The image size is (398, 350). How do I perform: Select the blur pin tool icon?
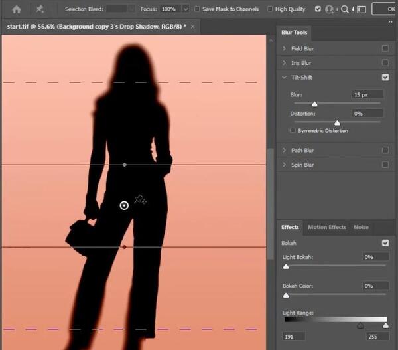coord(40,9)
